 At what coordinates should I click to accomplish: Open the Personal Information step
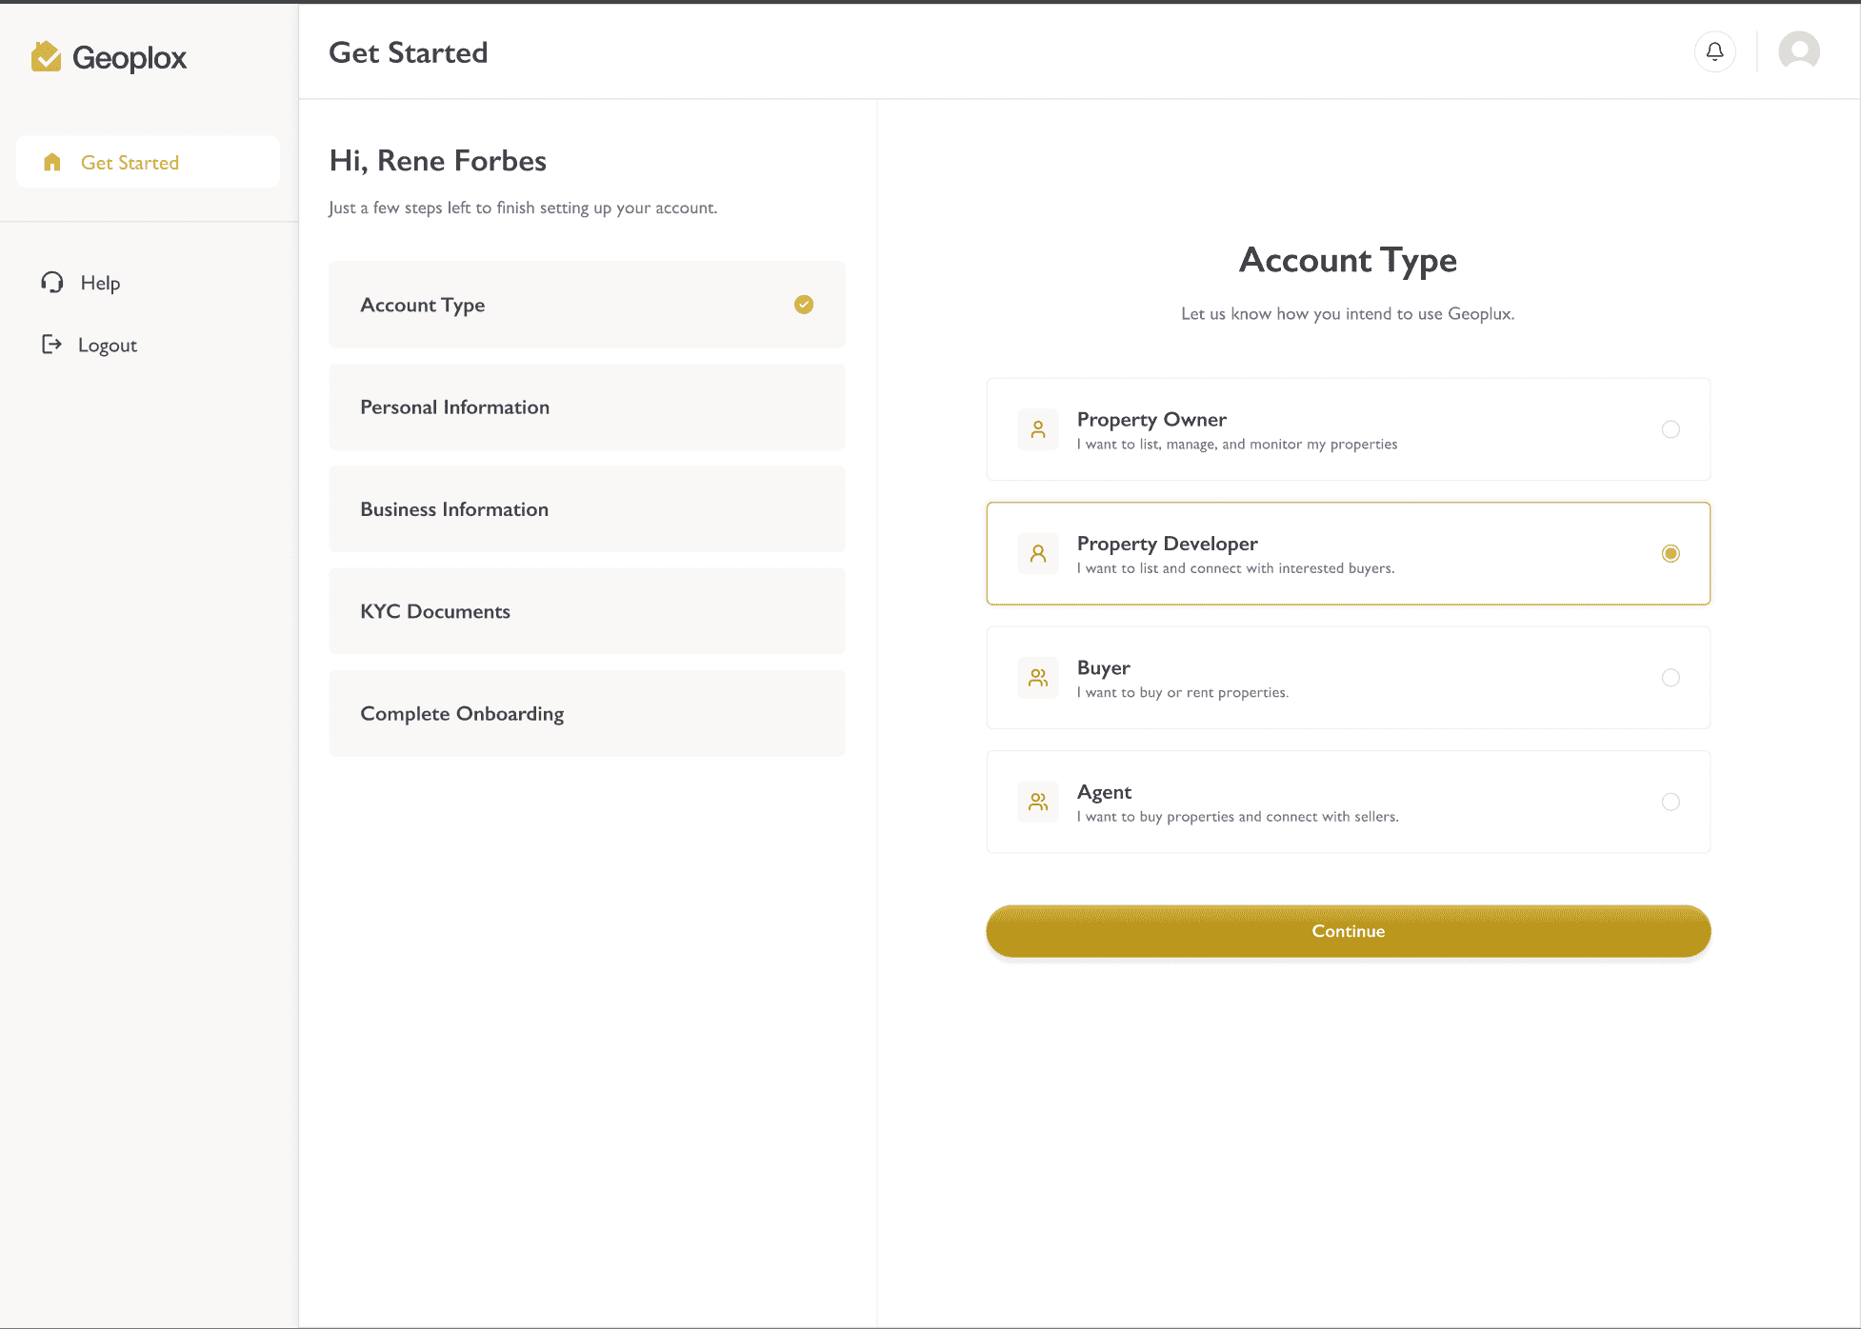point(587,407)
